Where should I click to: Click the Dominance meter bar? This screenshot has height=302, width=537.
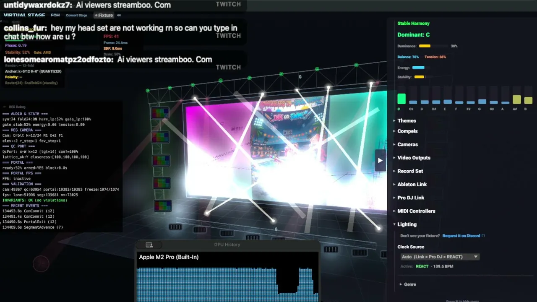[433, 46]
